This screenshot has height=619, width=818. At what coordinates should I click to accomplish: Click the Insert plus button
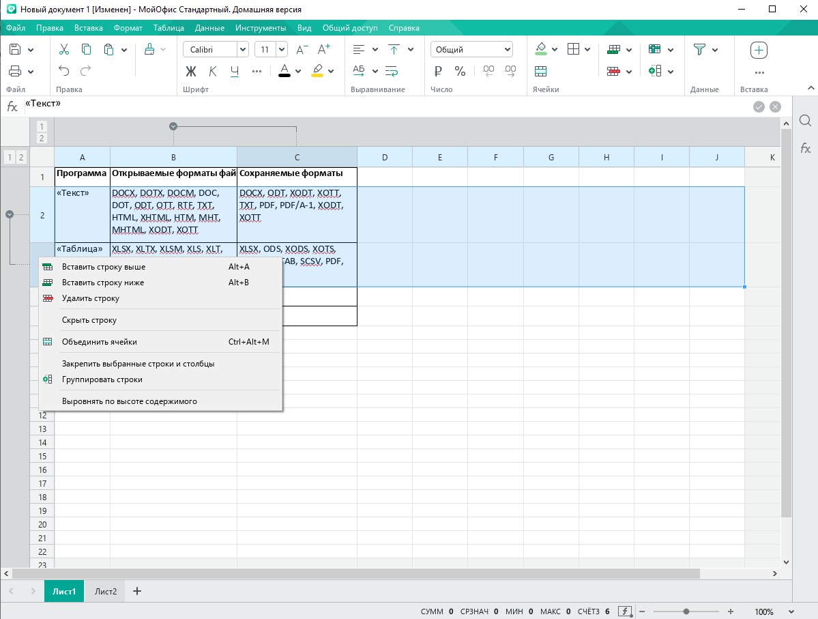pos(759,51)
